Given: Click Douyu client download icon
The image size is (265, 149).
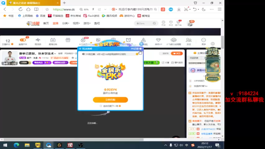Looking at the screenshot, I should pyautogui.click(x=178, y=23).
